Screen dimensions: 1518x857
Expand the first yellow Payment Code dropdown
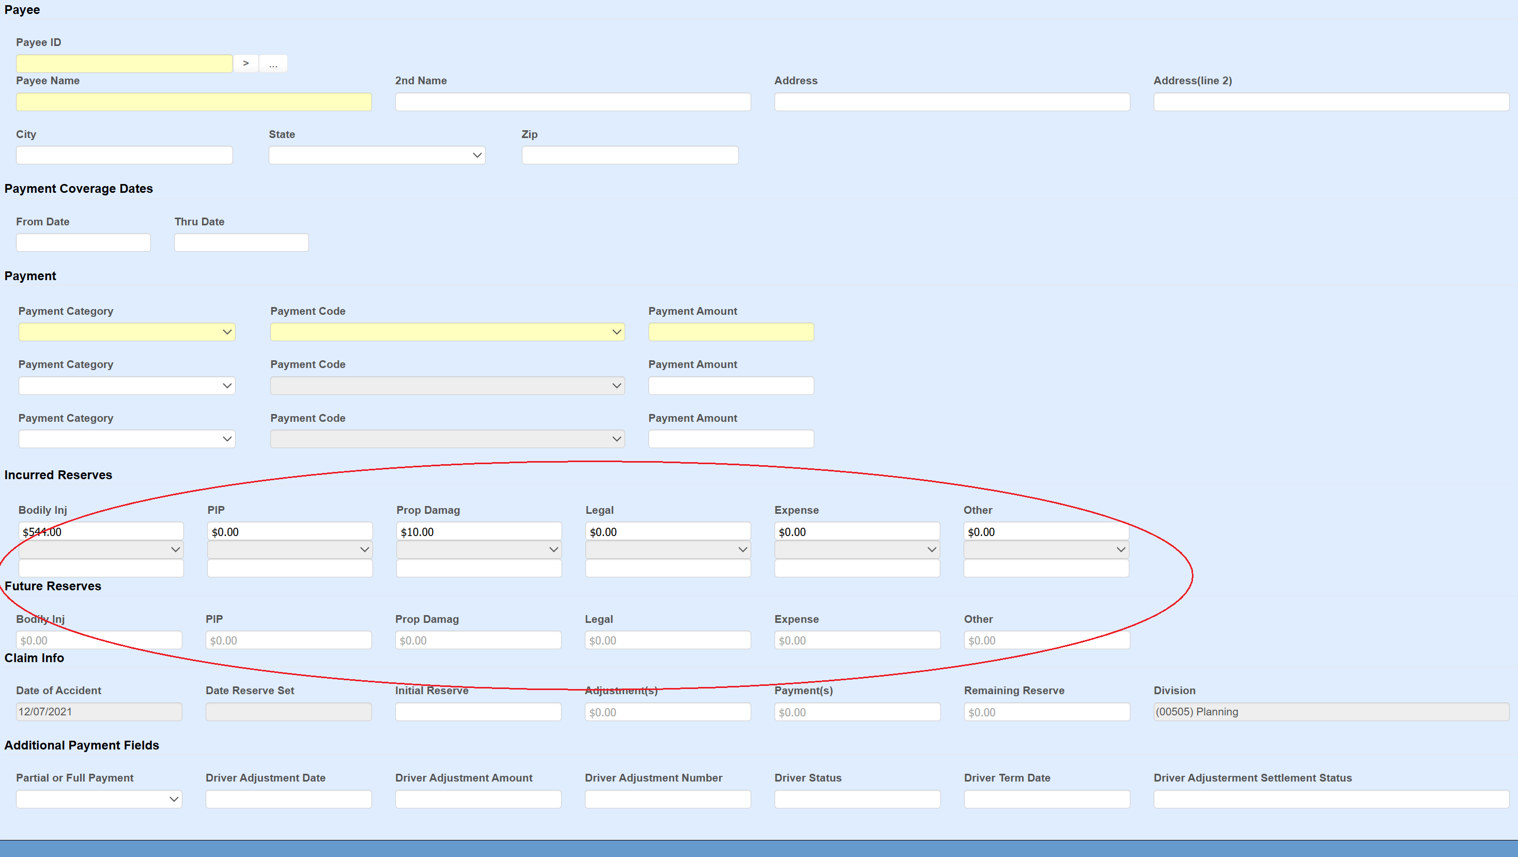coord(447,332)
